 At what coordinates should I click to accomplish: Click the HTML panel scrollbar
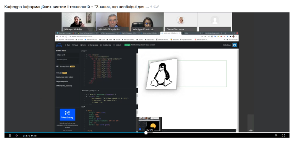[137, 70]
